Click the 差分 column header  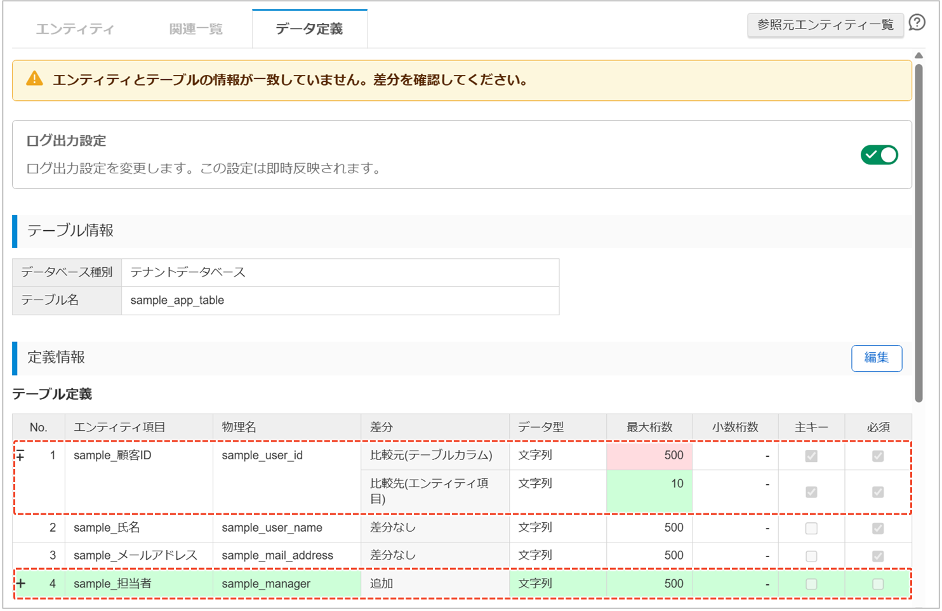click(x=434, y=427)
